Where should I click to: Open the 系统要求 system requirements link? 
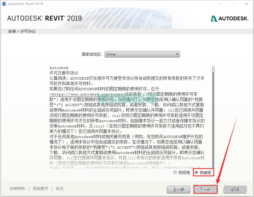pos(40,188)
